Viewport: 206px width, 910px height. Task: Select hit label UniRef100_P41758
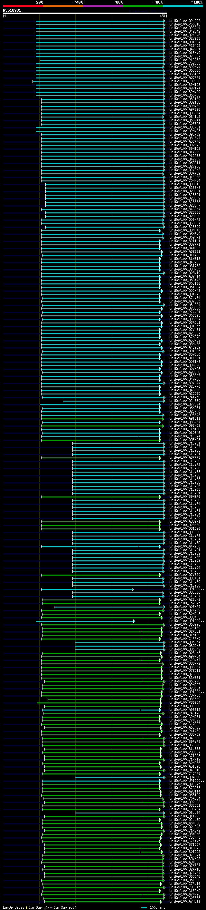(x=185, y=397)
